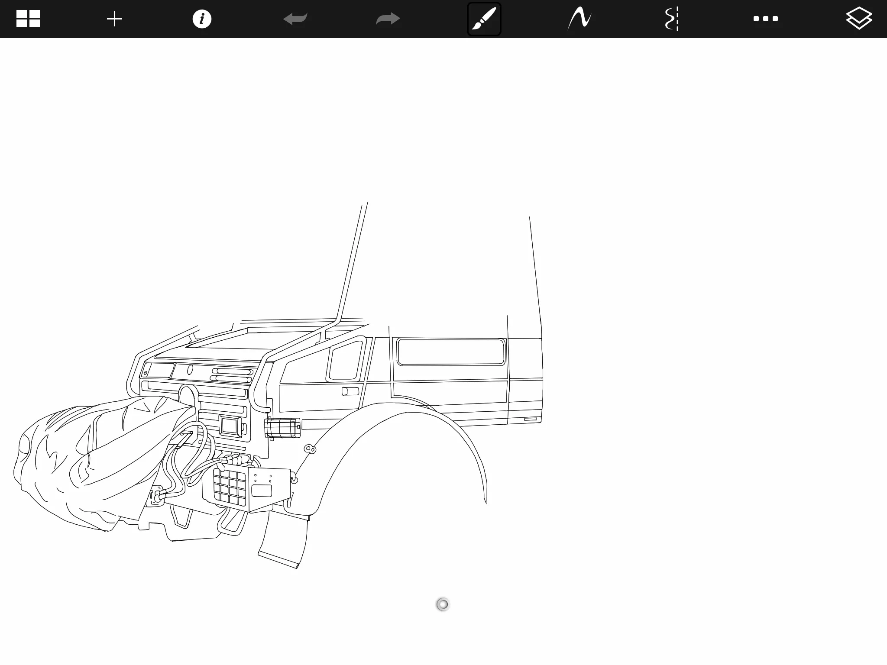Screen dimensions: 887x665
Task: Choose the curve stroke style tool
Action: (579, 19)
